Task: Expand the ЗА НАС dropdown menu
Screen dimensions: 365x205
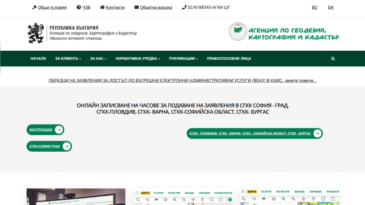Action: [x=98, y=59]
